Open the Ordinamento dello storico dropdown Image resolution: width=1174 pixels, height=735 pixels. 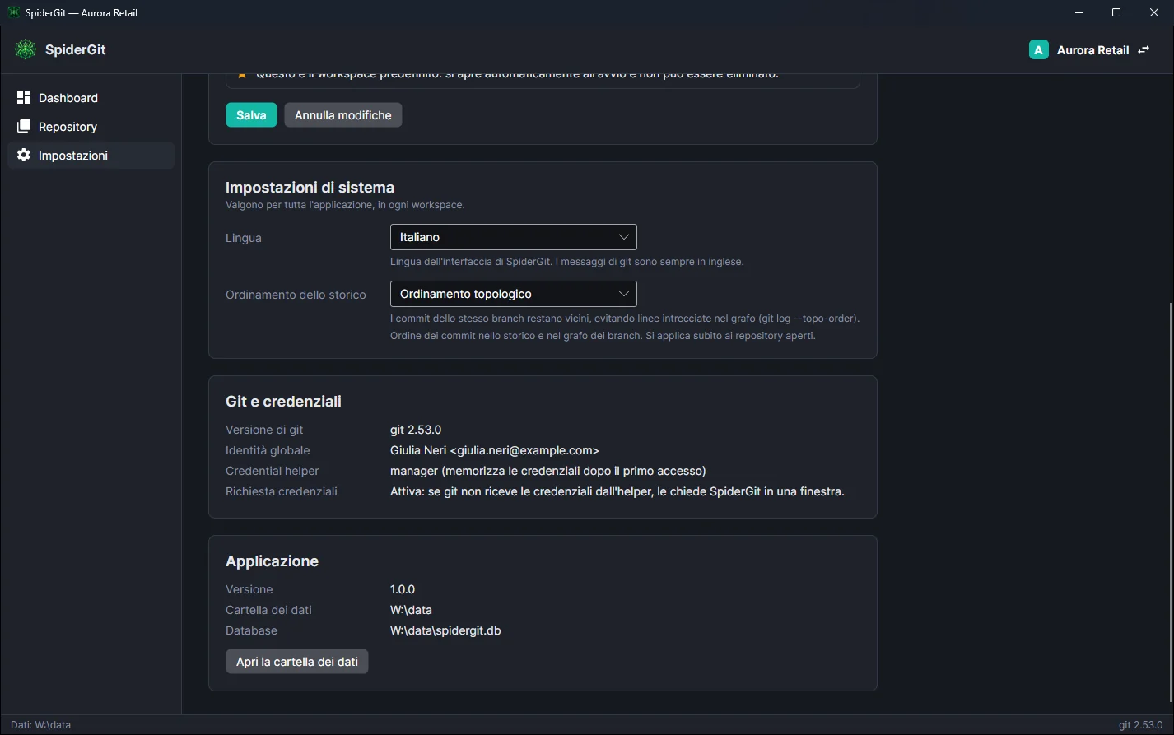click(x=514, y=294)
